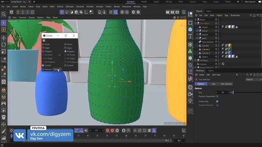Switch to the Layers tab

211,71
